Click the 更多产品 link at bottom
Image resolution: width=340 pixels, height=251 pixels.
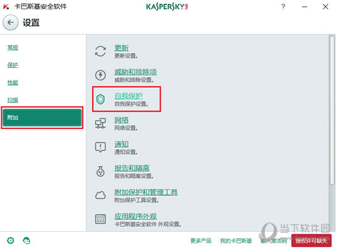(x=201, y=241)
